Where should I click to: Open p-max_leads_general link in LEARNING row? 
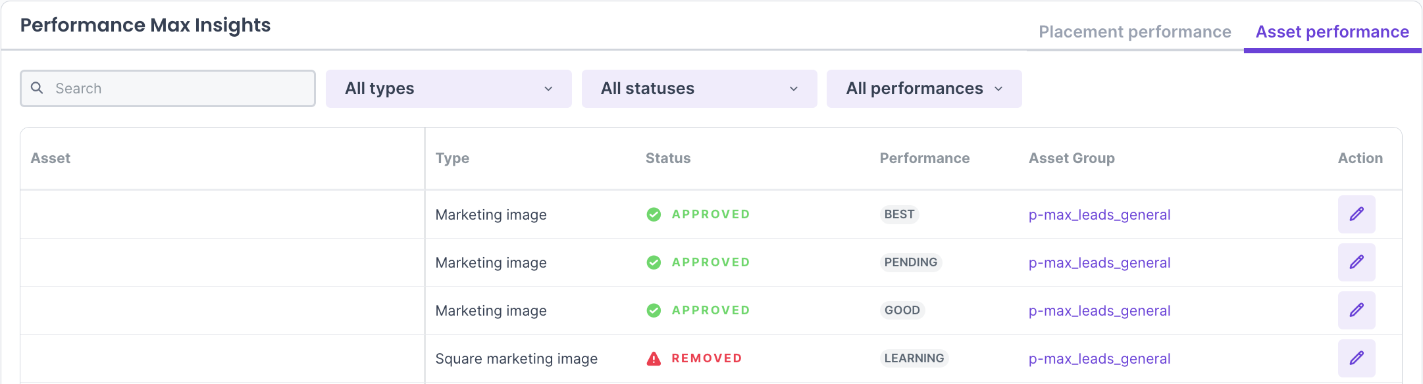pyautogui.click(x=1099, y=359)
